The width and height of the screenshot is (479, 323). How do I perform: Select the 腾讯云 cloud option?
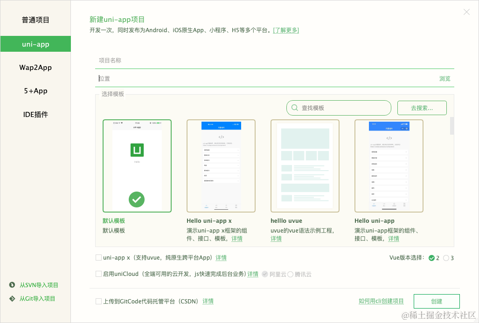tap(290, 274)
